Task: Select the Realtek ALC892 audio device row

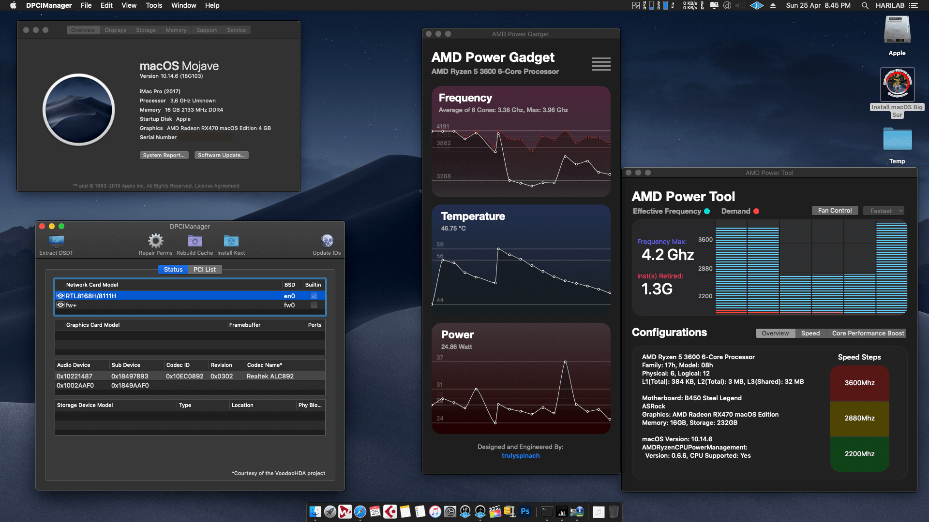Action: coord(190,376)
